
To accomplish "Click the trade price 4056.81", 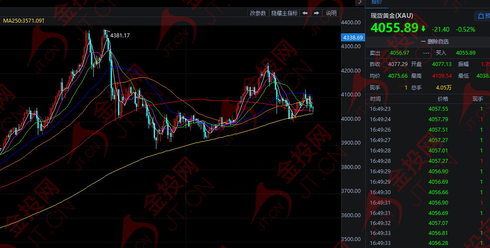I will [x=438, y=233].
